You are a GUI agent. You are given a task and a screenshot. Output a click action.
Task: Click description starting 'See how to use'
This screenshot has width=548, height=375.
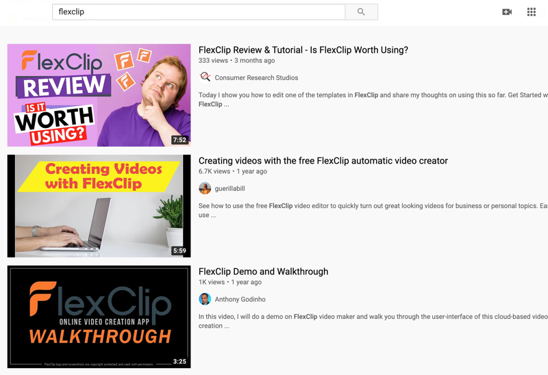pyautogui.click(x=373, y=210)
